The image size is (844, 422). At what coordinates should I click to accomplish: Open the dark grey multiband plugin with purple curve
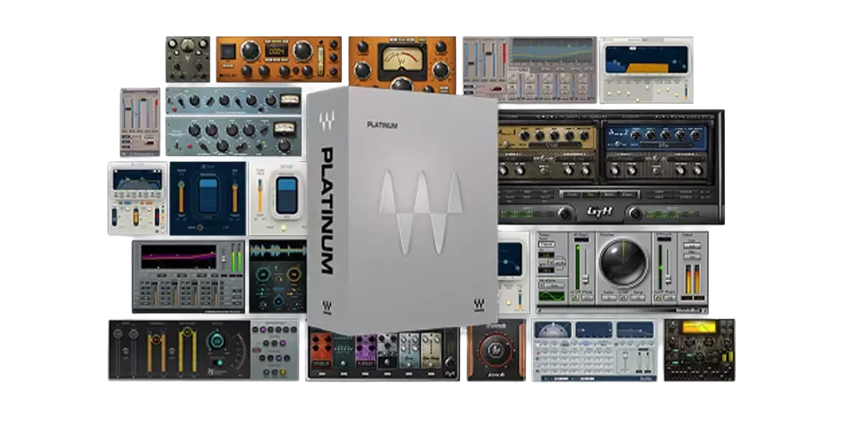pyautogui.click(x=188, y=276)
